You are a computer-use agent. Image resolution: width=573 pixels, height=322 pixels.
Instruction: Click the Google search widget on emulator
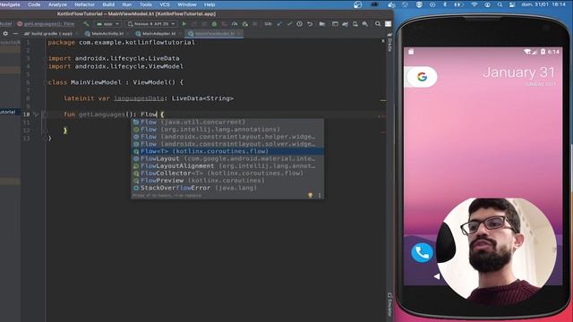pos(422,77)
